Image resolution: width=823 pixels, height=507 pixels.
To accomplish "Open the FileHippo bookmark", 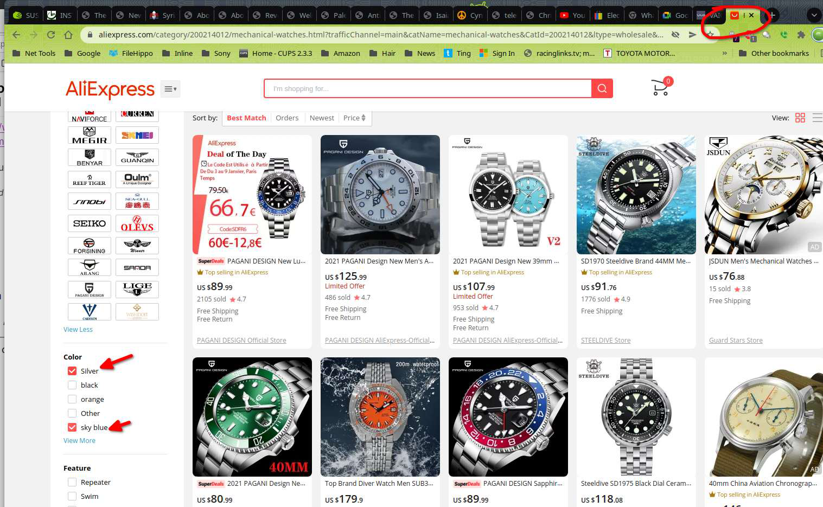I will [x=131, y=53].
